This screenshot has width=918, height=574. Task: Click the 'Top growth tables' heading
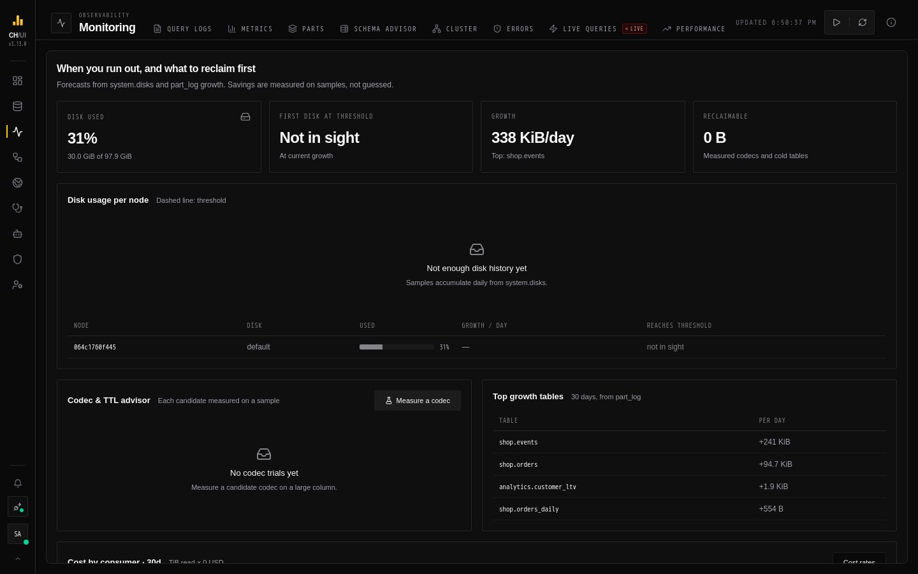528,397
